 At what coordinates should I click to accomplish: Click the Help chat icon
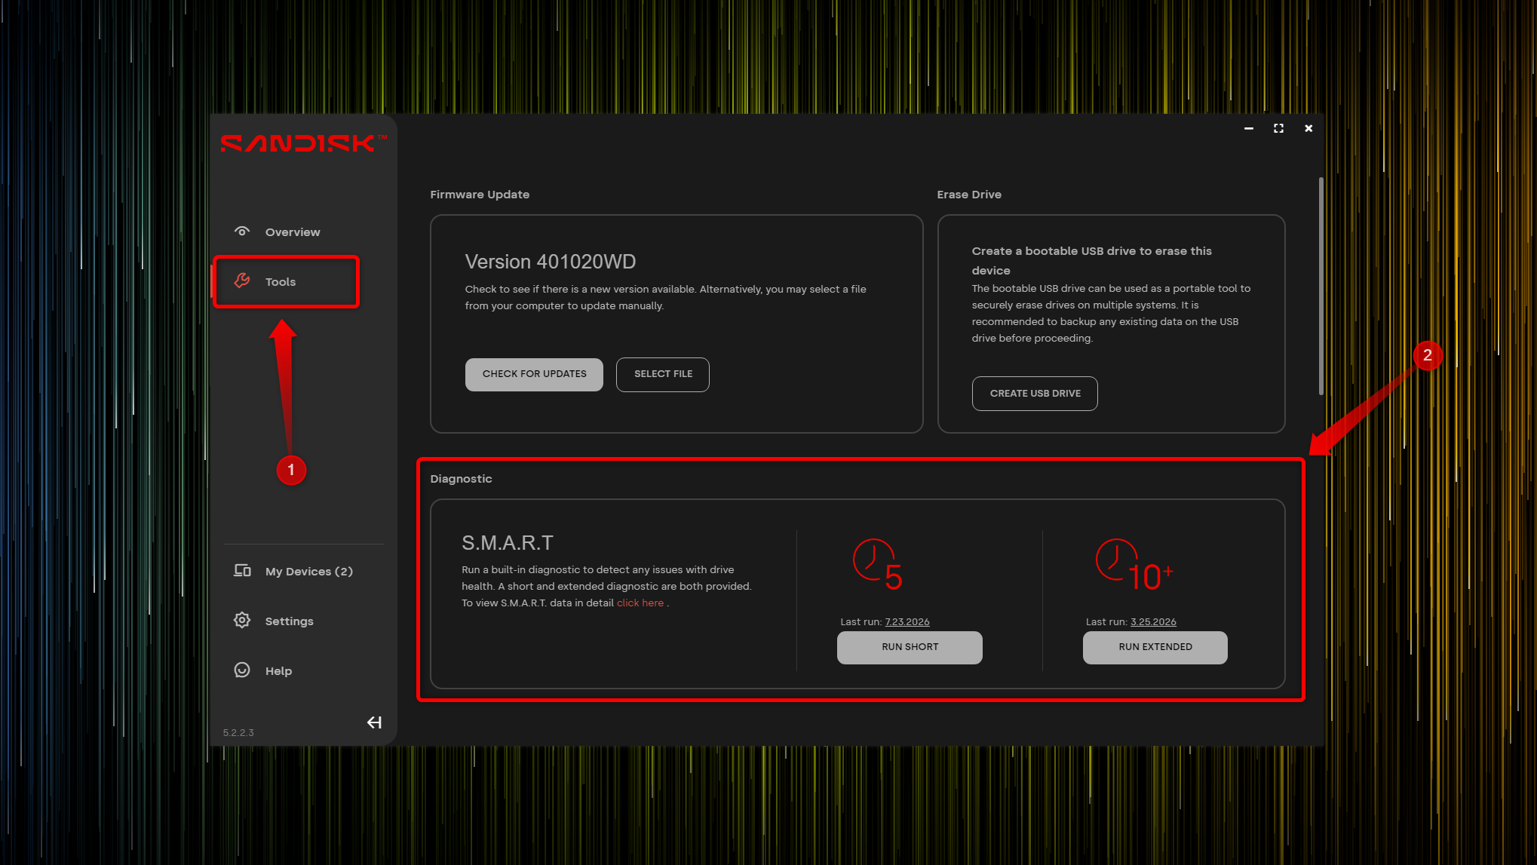[242, 670]
